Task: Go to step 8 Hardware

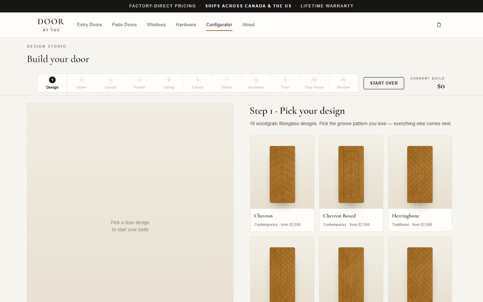Action: [256, 83]
